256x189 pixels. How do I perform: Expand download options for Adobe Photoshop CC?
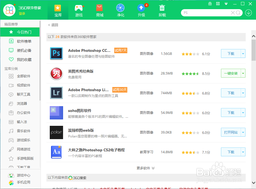243,53
